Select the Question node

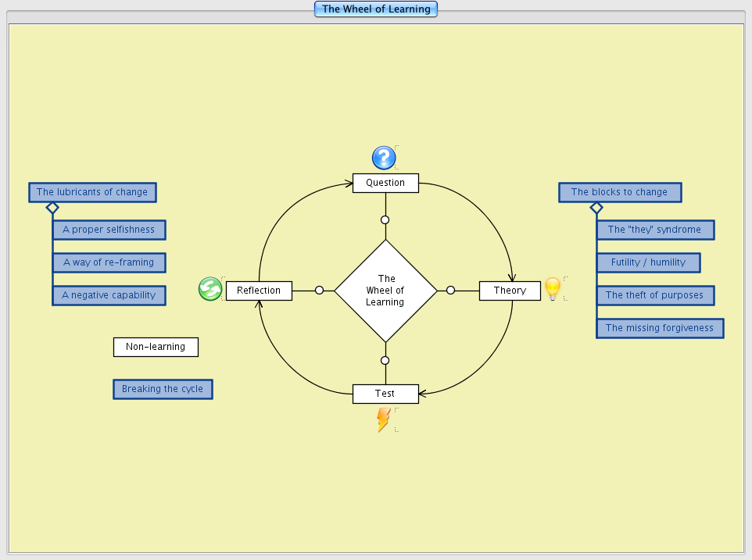[385, 183]
